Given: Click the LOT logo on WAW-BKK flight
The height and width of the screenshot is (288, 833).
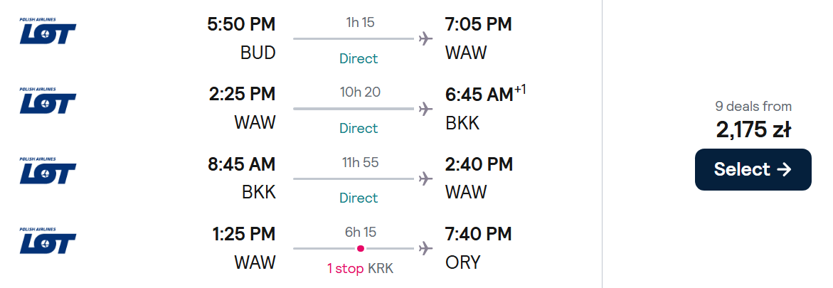Looking at the screenshot, I should tap(48, 101).
